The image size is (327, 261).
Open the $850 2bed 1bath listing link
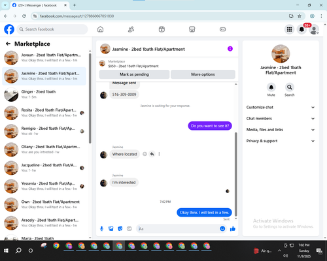tap(133, 66)
